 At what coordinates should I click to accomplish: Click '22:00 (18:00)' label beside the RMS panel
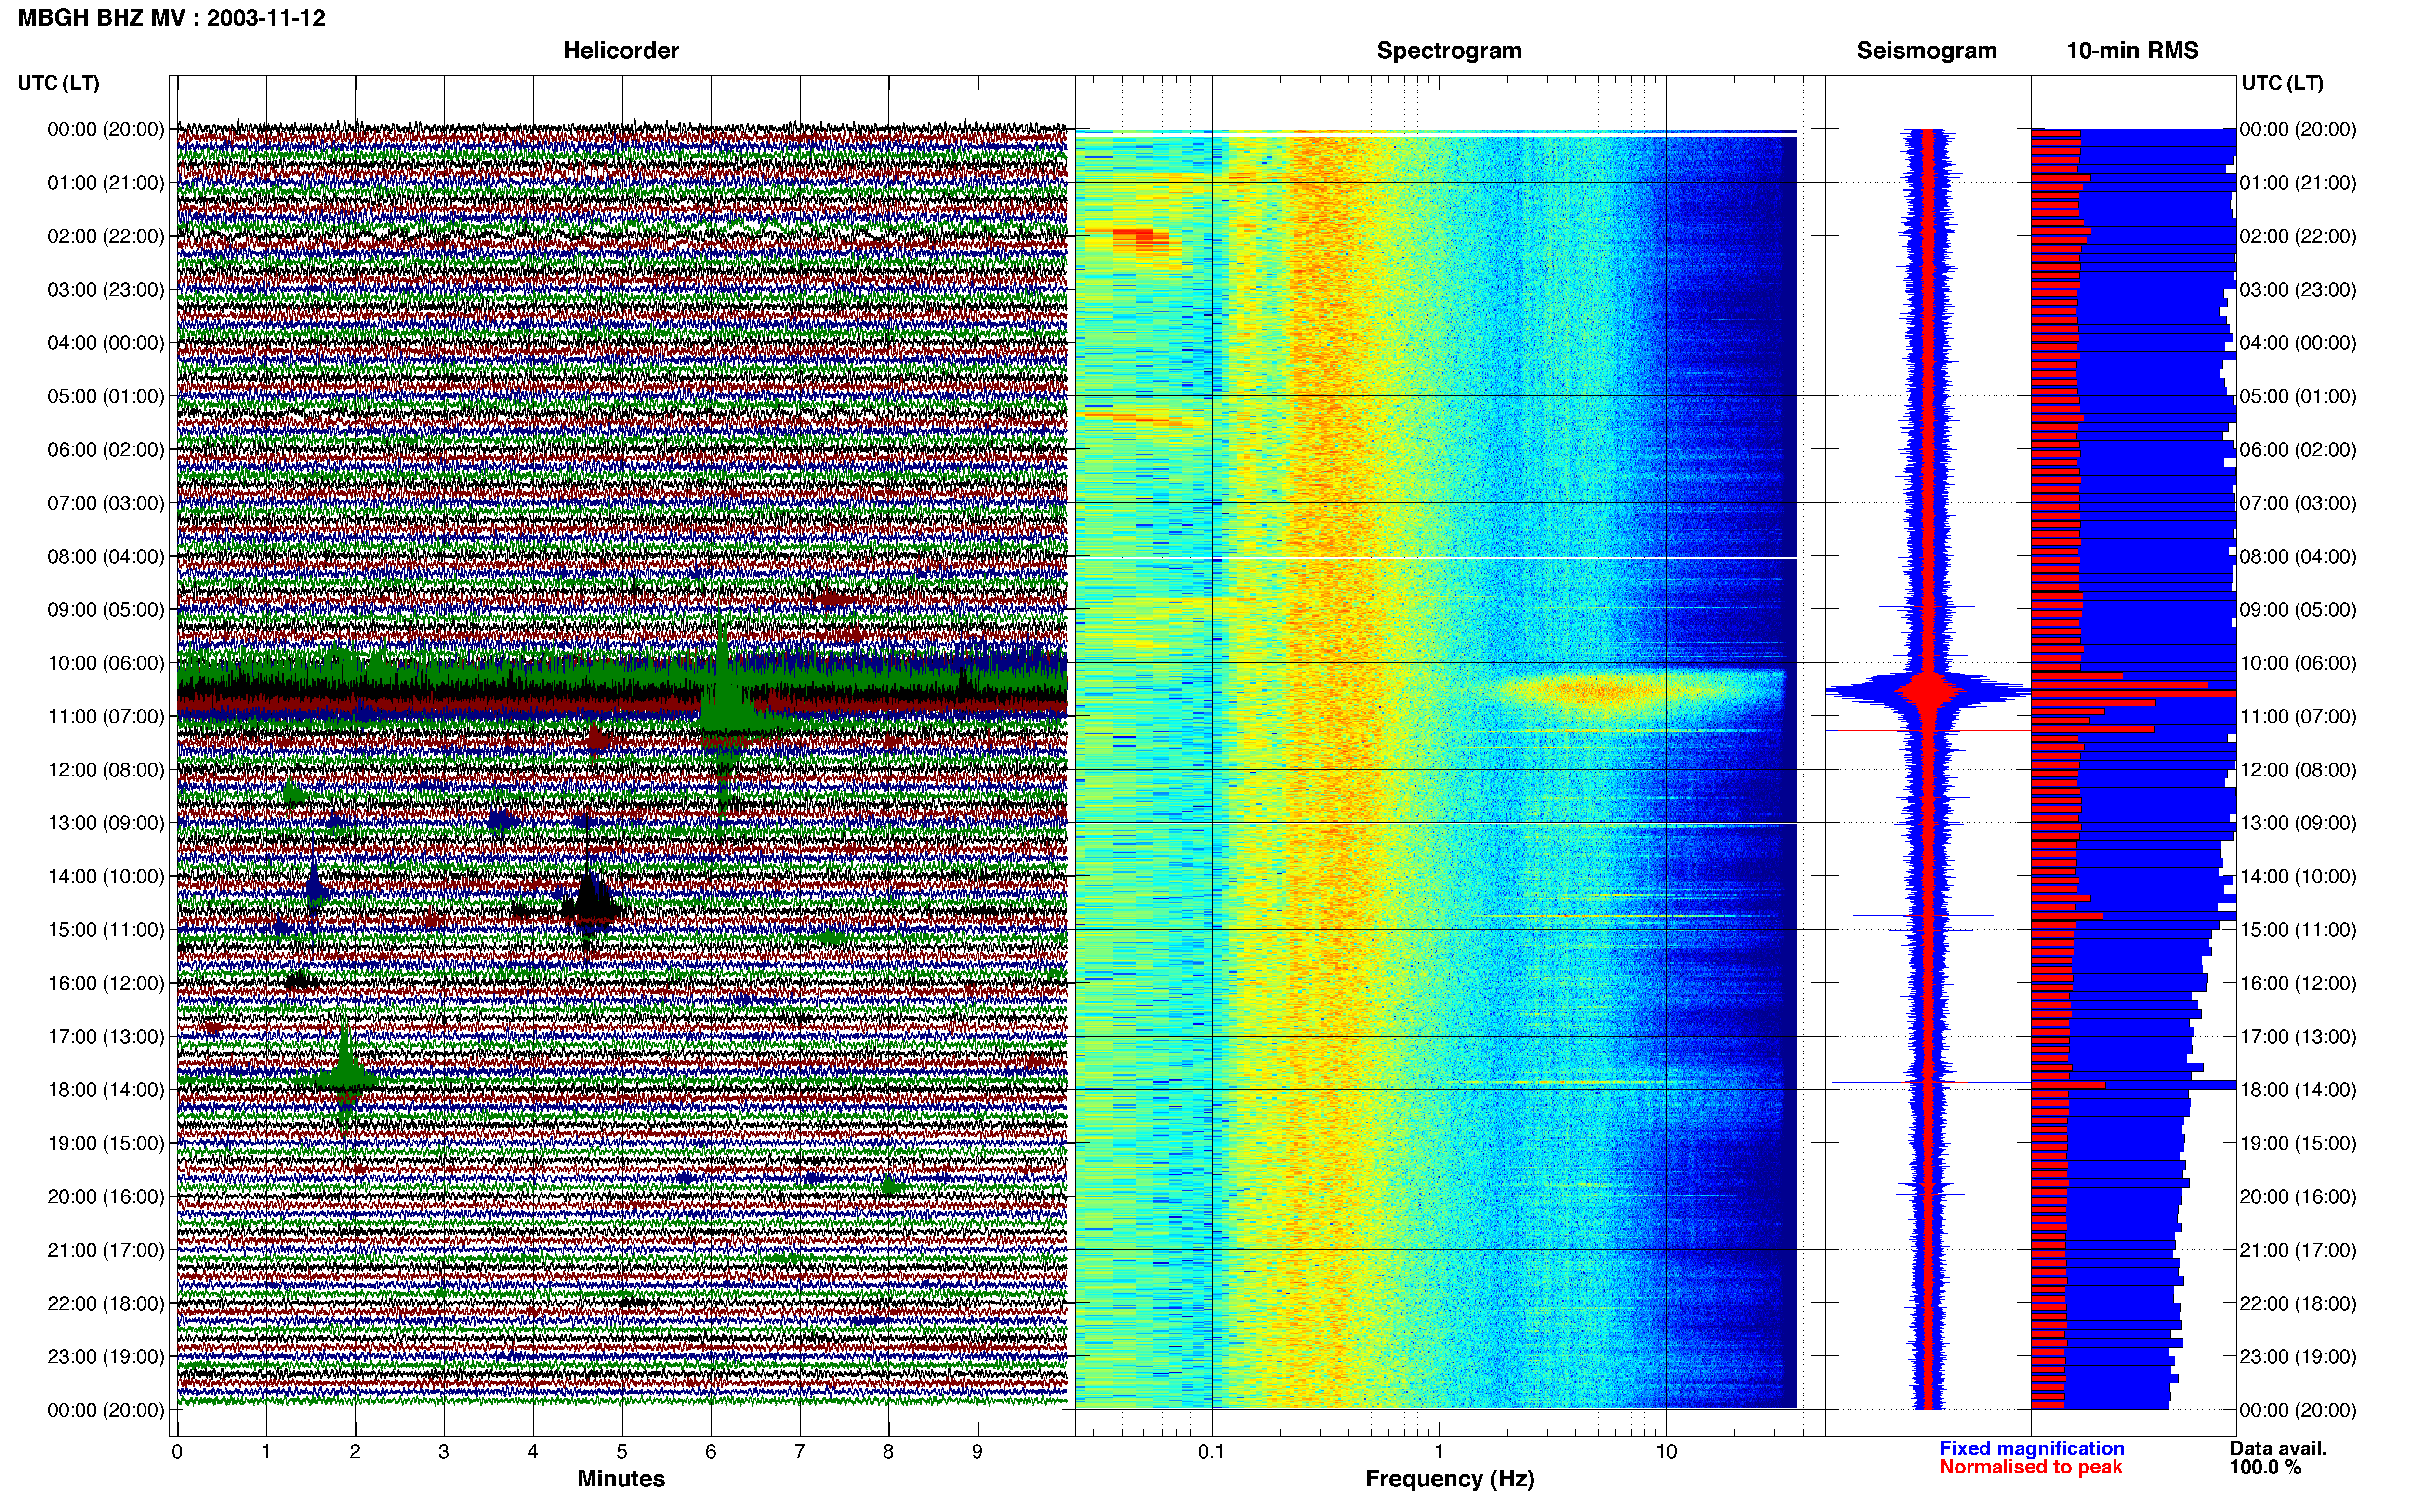point(2298,1303)
